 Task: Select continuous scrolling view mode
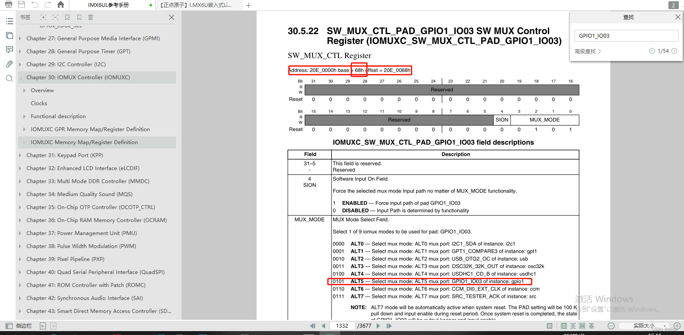pyautogui.click(x=582, y=326)
